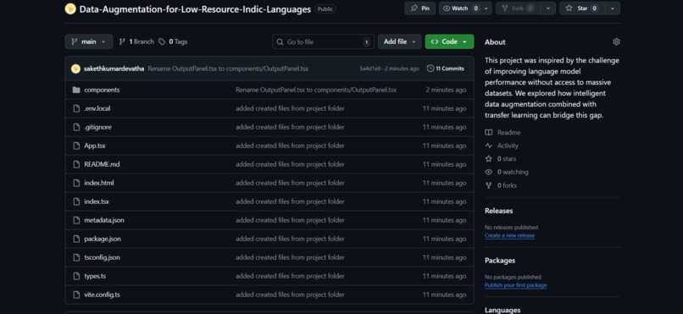This screenshot has width=683, height=314.
Task: Pin this repository with the Pin button
Action: [420, 8]
